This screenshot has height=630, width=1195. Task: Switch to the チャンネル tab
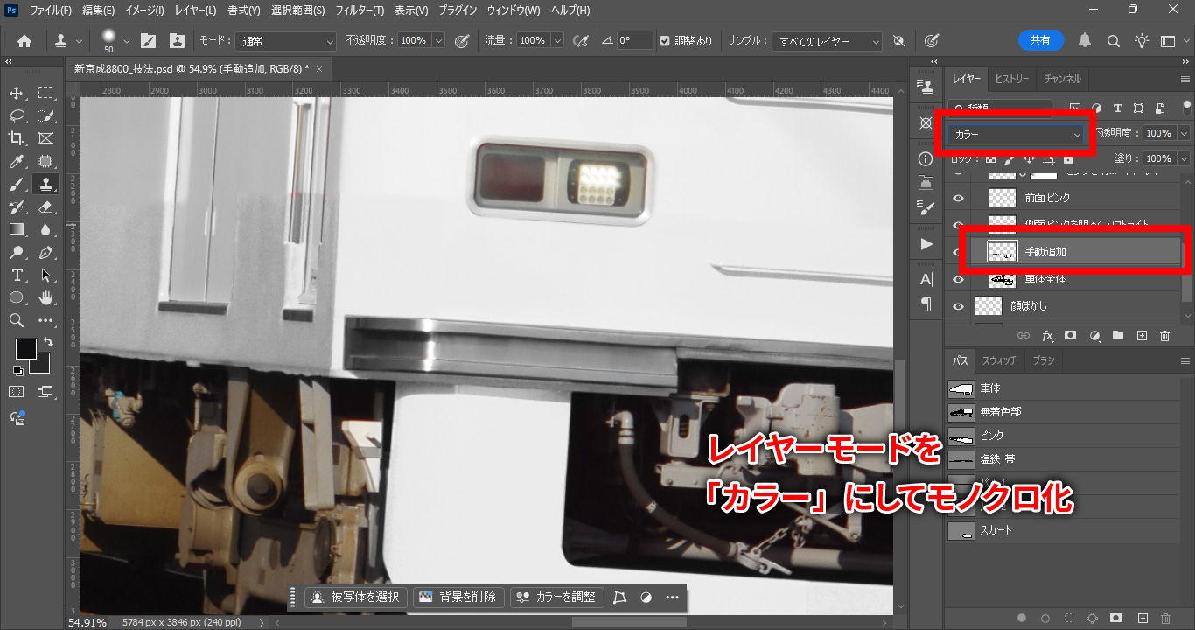1062,79
